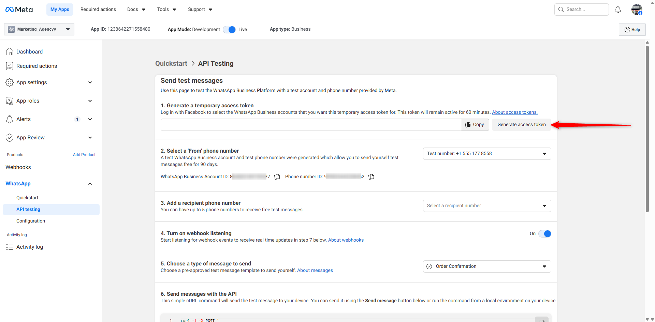Expand the Alerts section
The image size is (655, 322).
click(x=90, y=119)
